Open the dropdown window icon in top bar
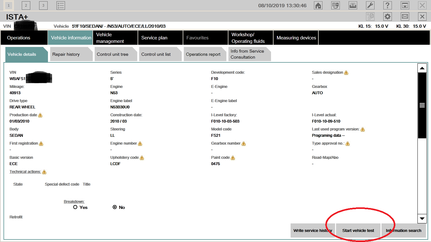Image resolution: width=431 pixels, height=242 pixels. pos(405,5)
